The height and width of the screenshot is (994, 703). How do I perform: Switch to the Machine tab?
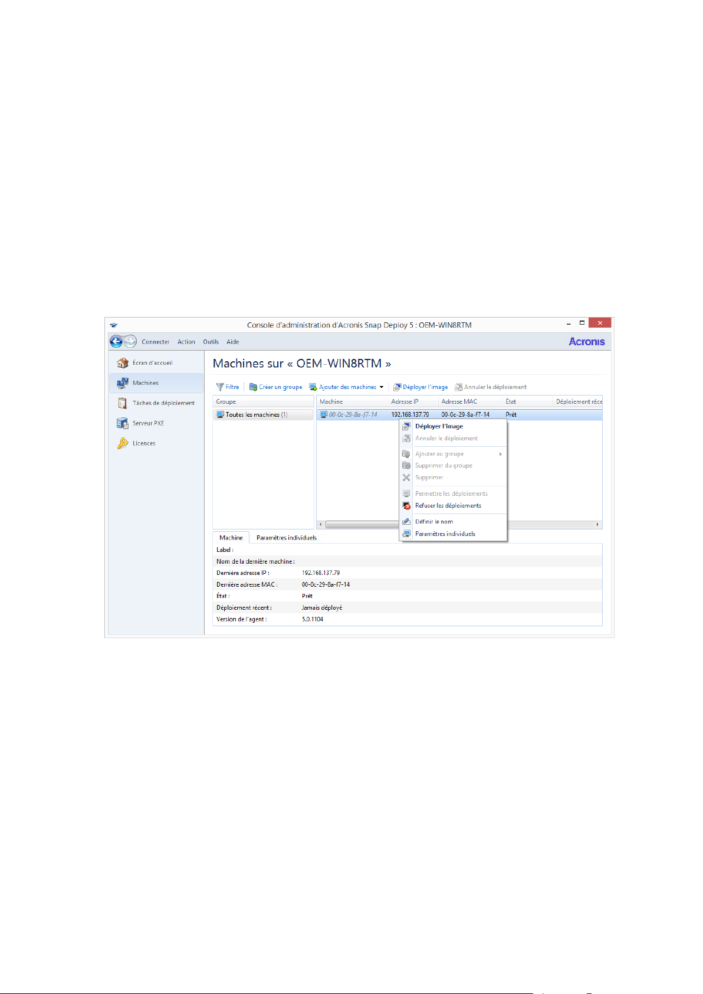[231, 538]
